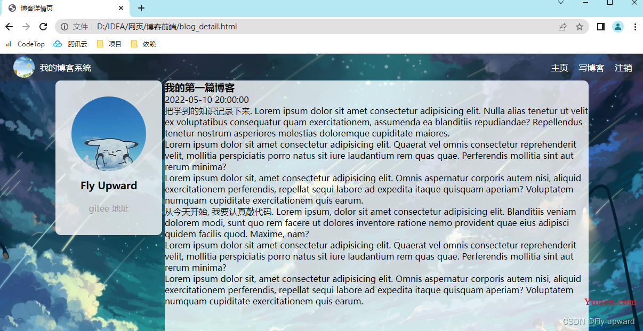Bookmark this page with the star icon

[x=580, y=27]
